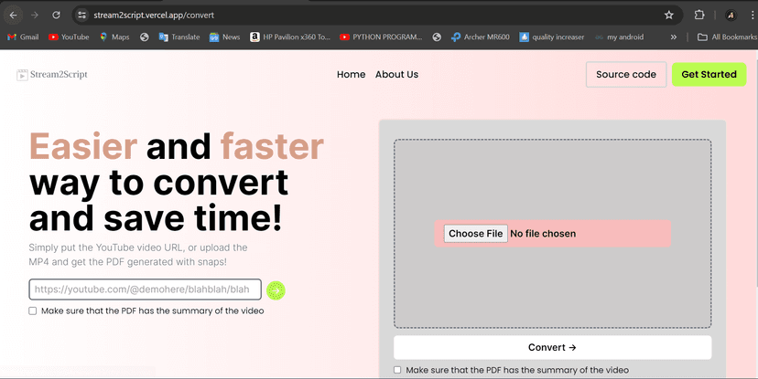The width and height of the screenshot is (758, 379).
Task: Open the YouTube bookmark
Action: (69, 37)
